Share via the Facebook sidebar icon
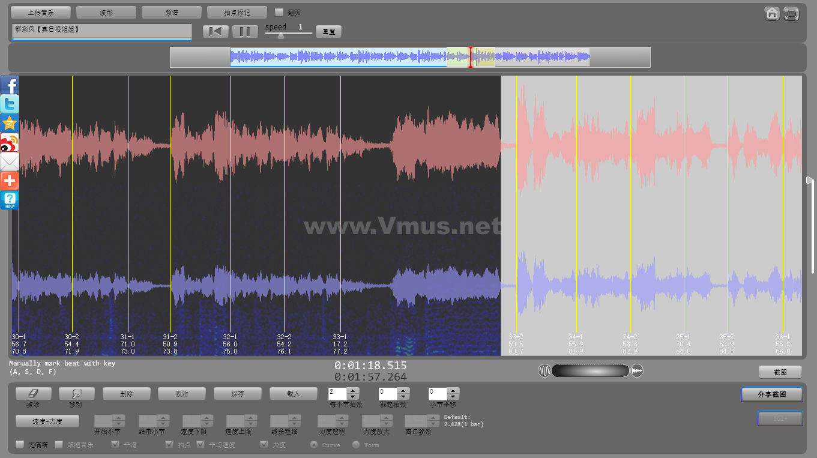 pyautogui.click(x=10, y=85)
